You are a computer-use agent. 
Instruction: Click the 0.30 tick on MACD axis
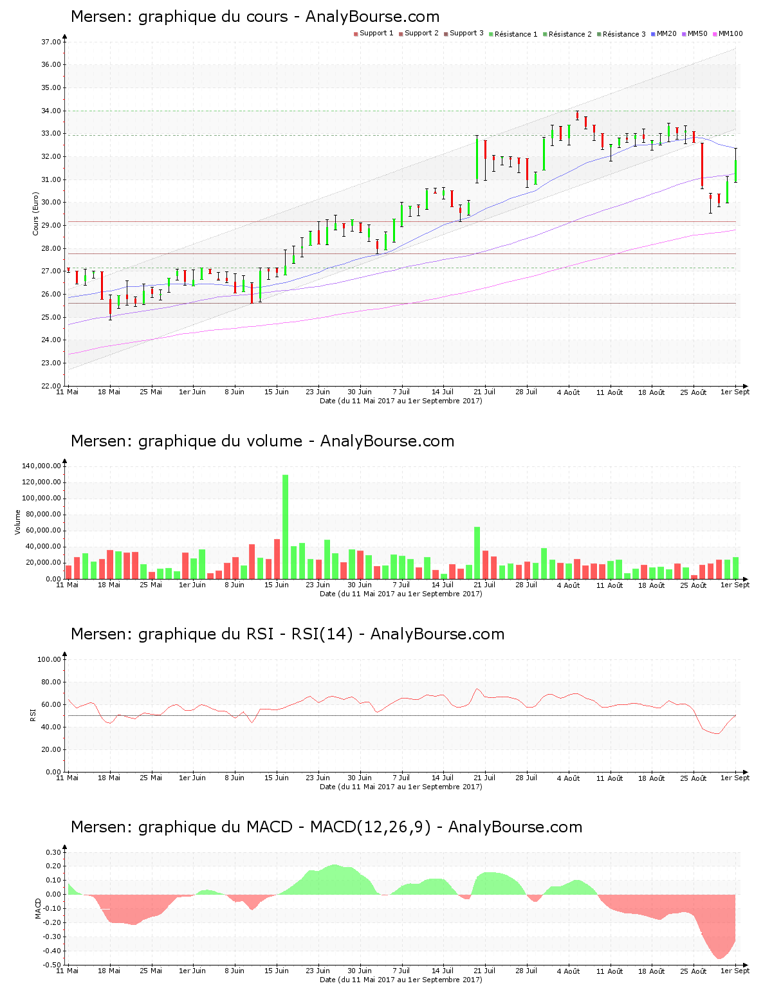[53, 852]
